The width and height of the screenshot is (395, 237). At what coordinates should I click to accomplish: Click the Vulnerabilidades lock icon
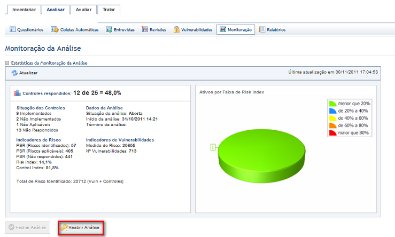click(x=176, y=29)
